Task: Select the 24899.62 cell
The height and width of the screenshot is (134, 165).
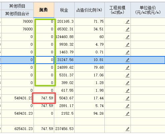Action: coord(64,68)
